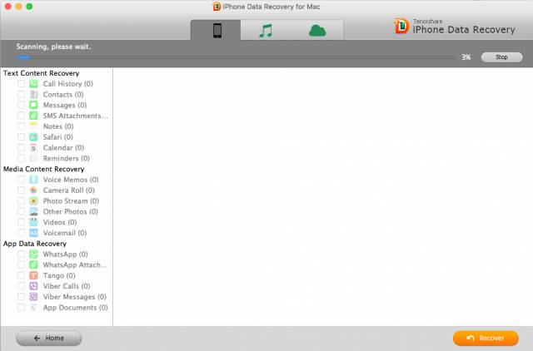Click the Videos clapperboard icon

coord(33,222)
